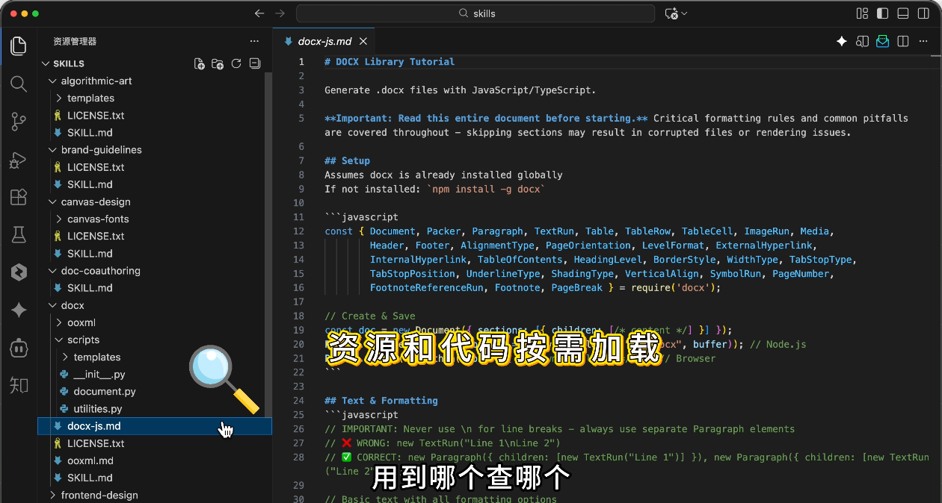Toggle the bottom panel visibility
942x503 pixels.
coord(903,13)
